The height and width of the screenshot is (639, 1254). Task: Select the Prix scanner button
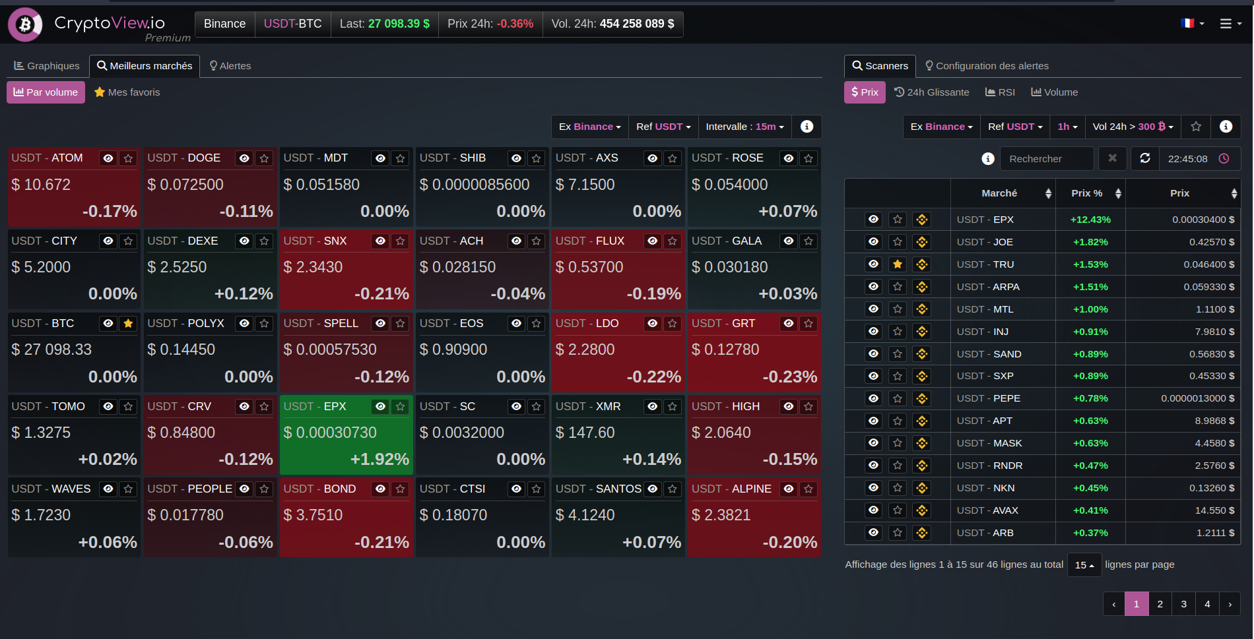[x=865, y=92]
